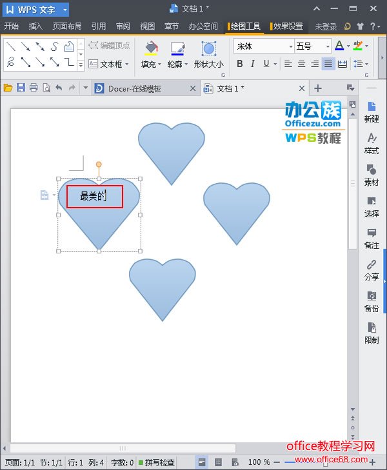This screenshot has width=387, height=470.
Task: Zoom out with minus button
Action: pyautogui.click(x=277, y=462)
